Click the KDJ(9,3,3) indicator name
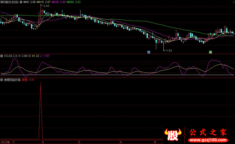Image resolution: width=235 pixels, height=144 pixels. coord(11,55)
